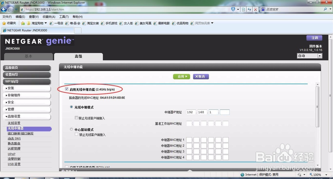This screenshot has height=179, width=333.
Task: Check 禁止无线客户端接入 under 中心基站模式
Action: pos(76,134)
